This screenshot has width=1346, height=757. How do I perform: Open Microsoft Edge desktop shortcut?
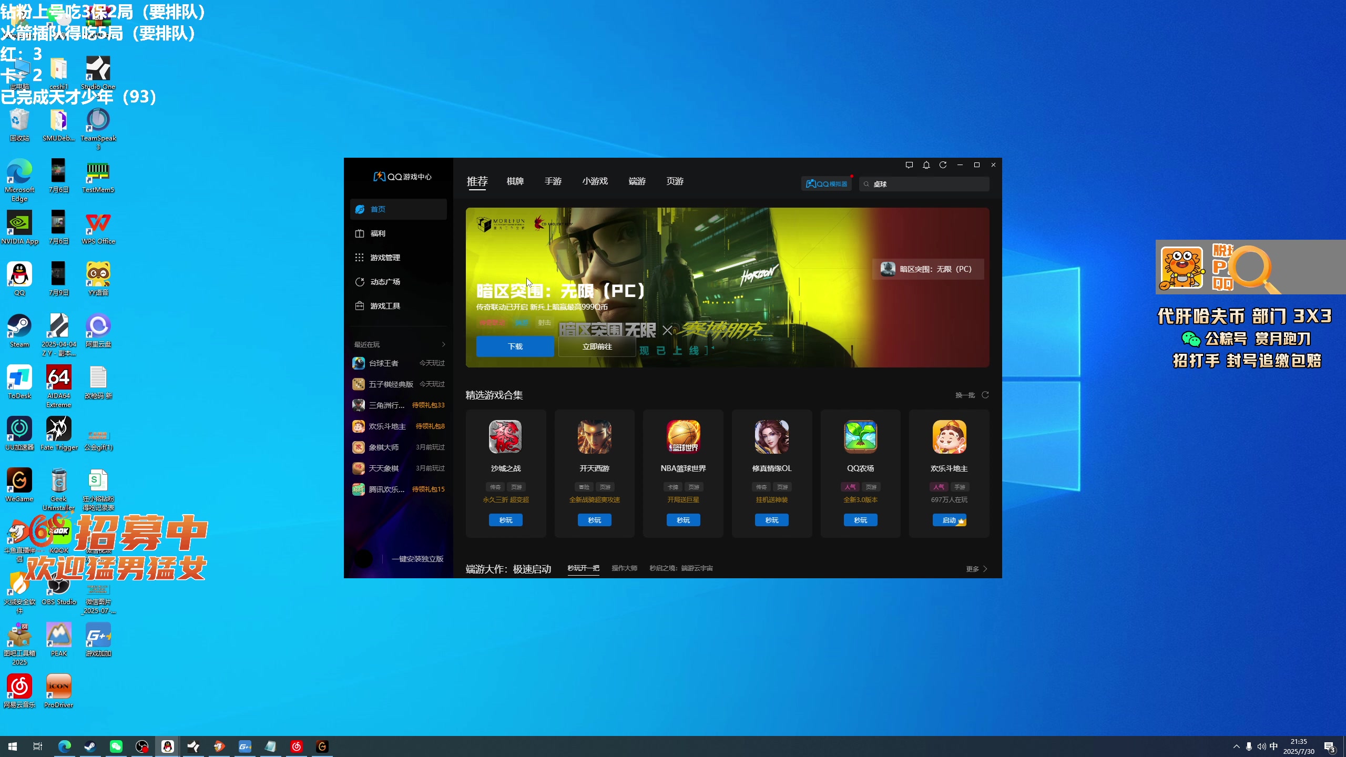pyautogui.click(x=19, y=180)
